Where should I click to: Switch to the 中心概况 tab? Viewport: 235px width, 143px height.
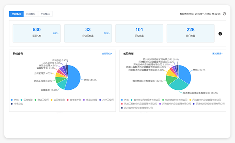click(45, 14)
